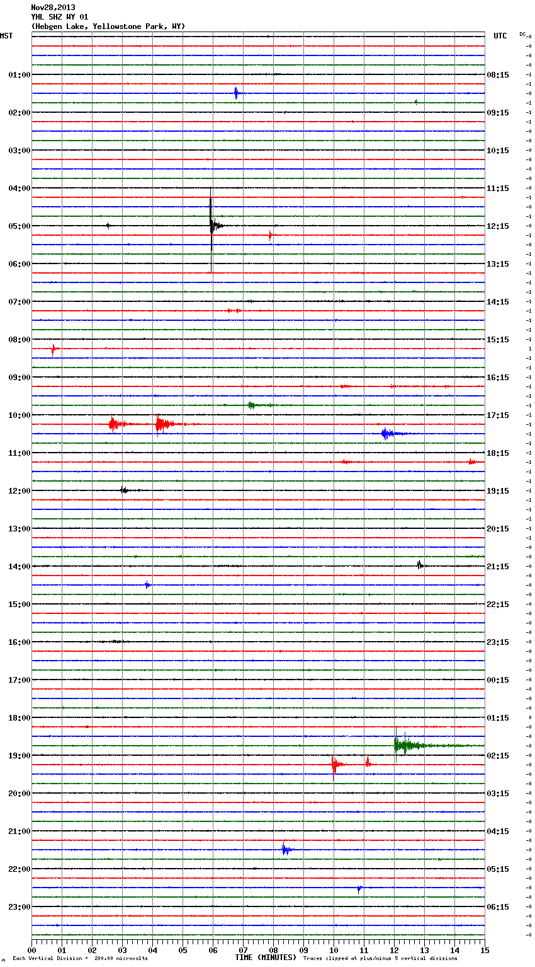Click the "MST" time zone label

coord(6,36)
